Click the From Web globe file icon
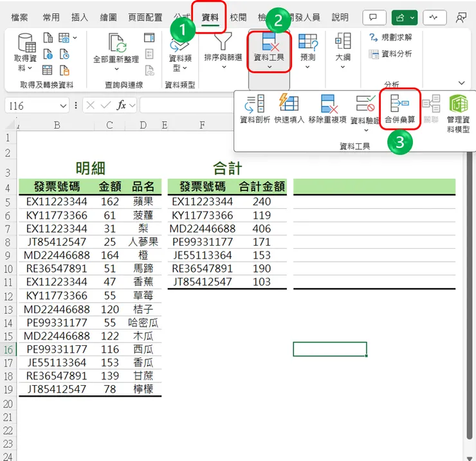This screenshot has width=476, height=461. click(x=48, y=54)
